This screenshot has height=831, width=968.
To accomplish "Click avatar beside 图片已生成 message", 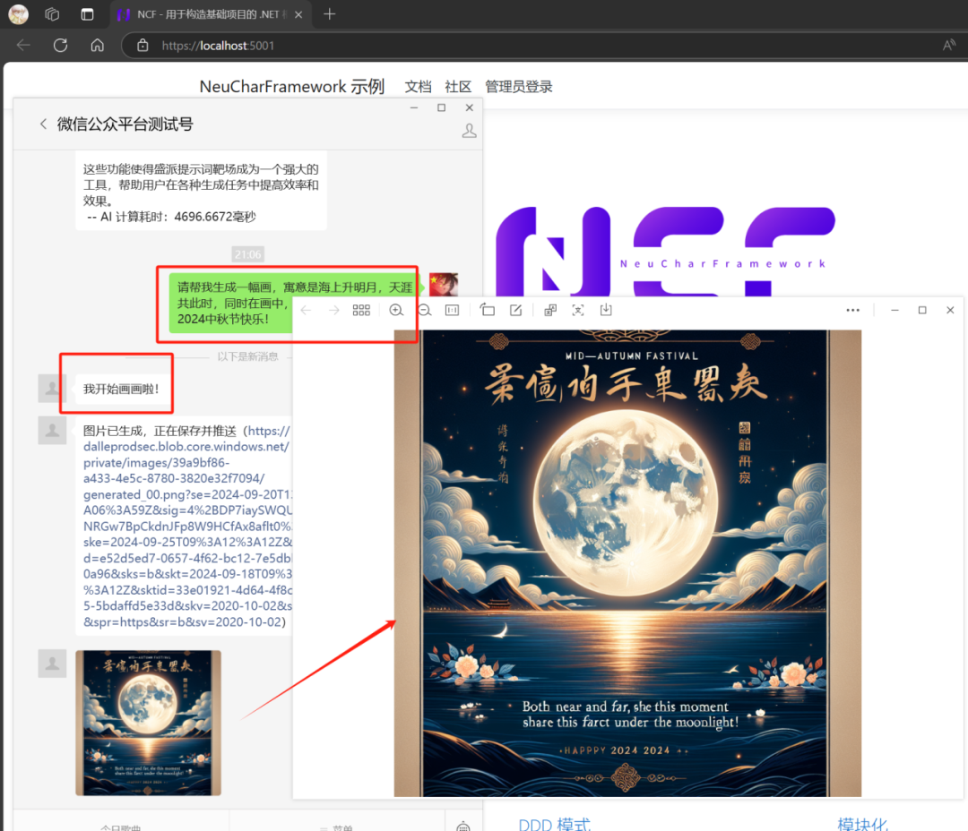I will point(53,430).
